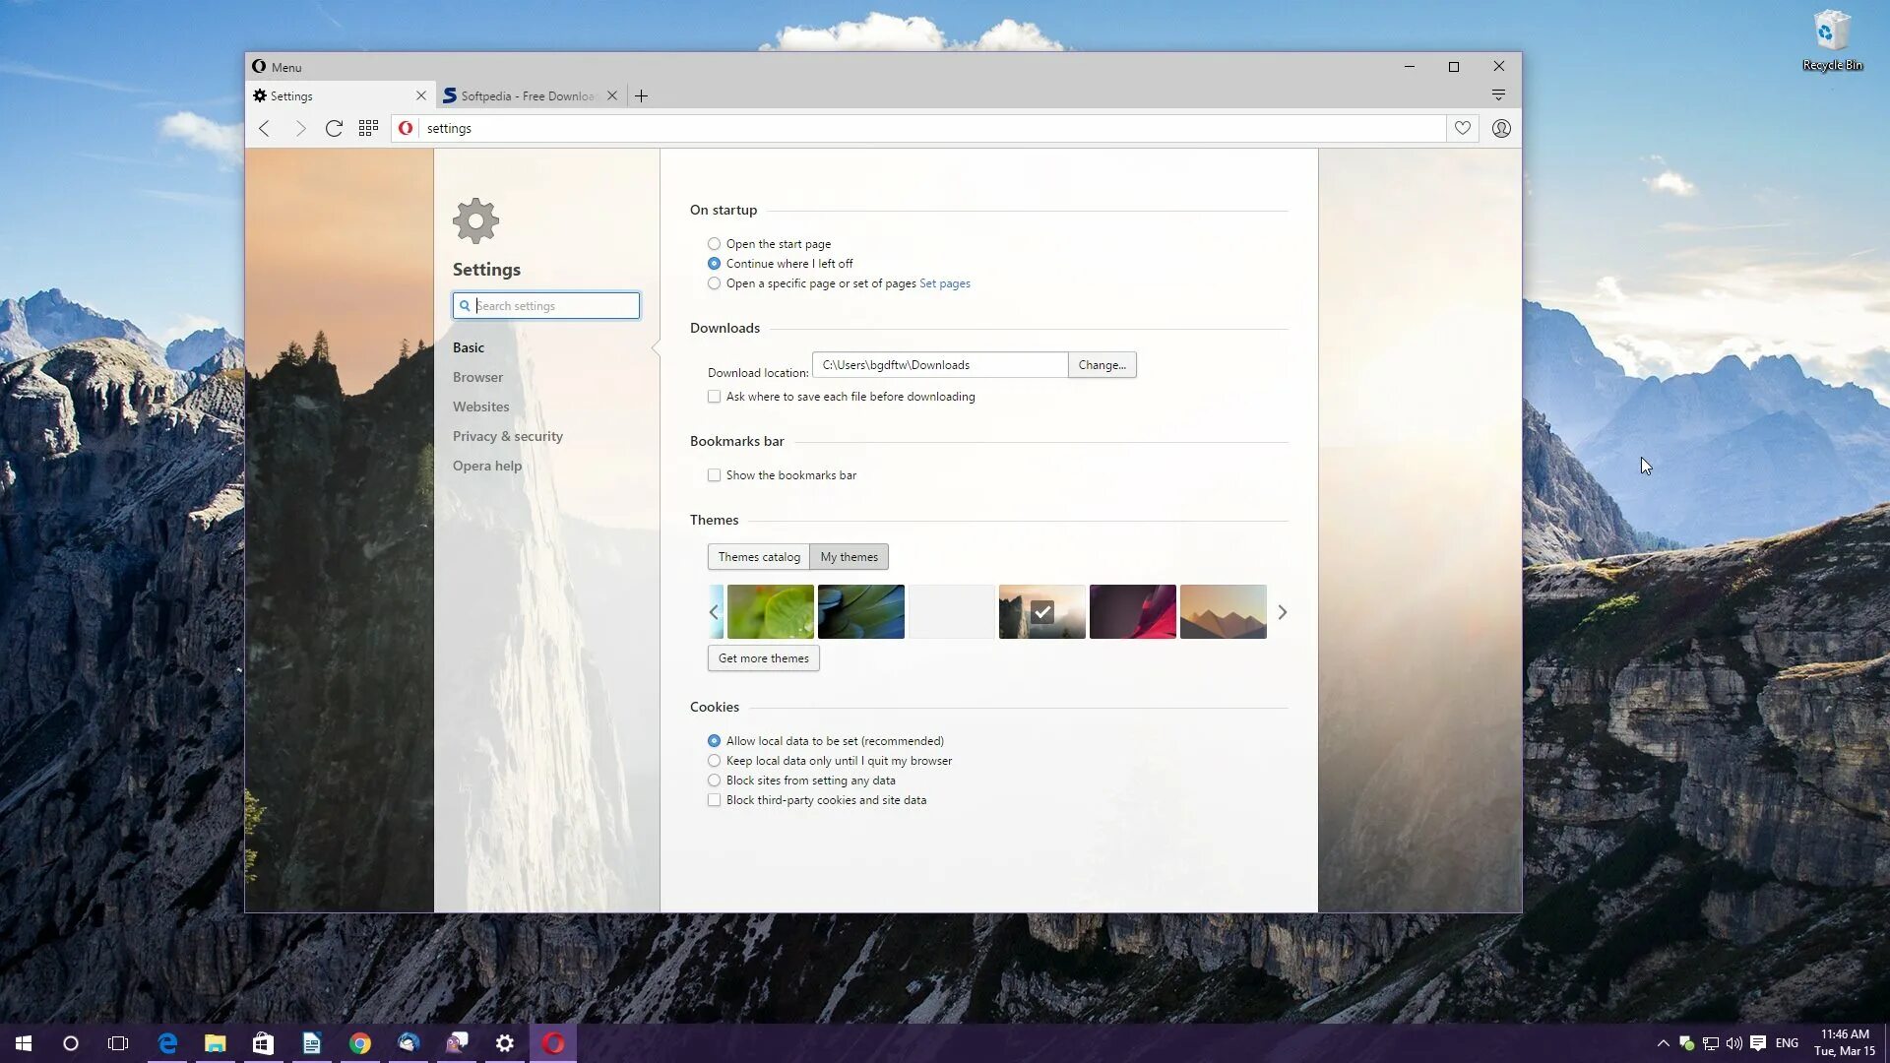Click the heart bookmark icon
Image resolution: width=1890 pixels, height=1063 pixels.
pos(1463,128)
